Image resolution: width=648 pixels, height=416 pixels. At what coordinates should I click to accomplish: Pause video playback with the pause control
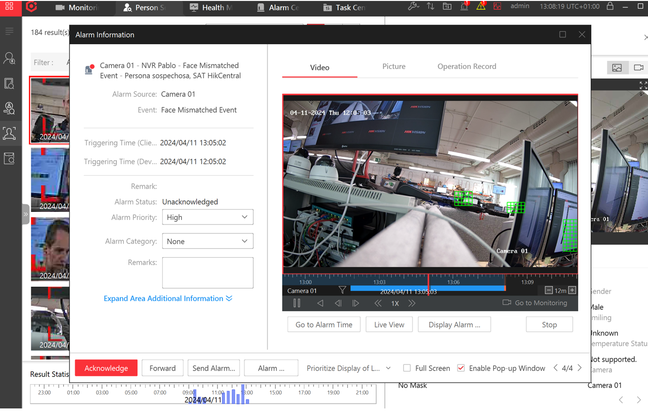[297, 303]
